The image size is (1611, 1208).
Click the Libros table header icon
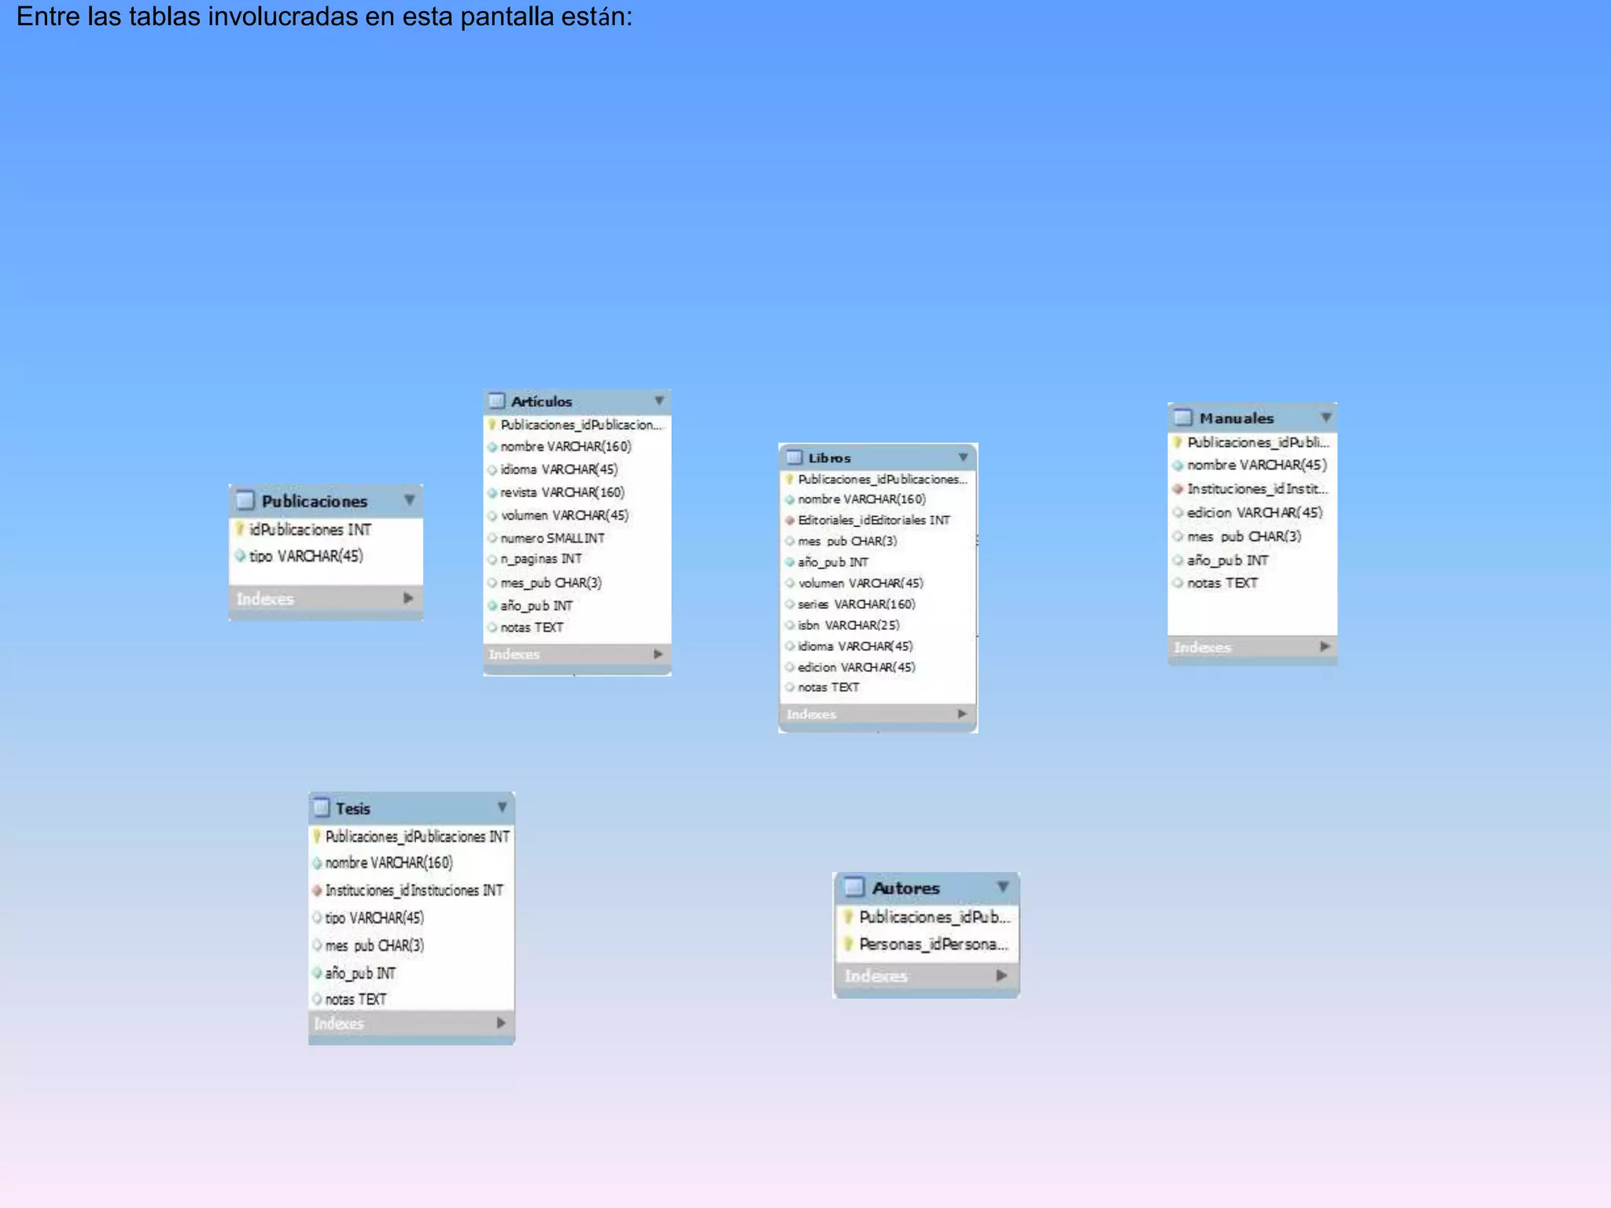pos(794,458)
